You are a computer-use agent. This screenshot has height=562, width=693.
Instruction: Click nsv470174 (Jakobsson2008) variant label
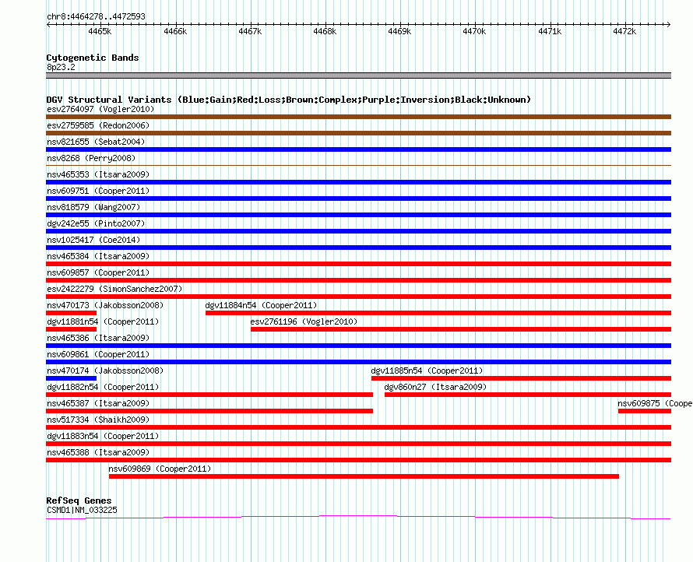105,371
